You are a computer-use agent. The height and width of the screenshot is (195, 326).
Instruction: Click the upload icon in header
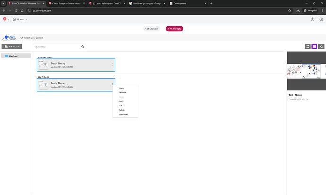point(313,19)
